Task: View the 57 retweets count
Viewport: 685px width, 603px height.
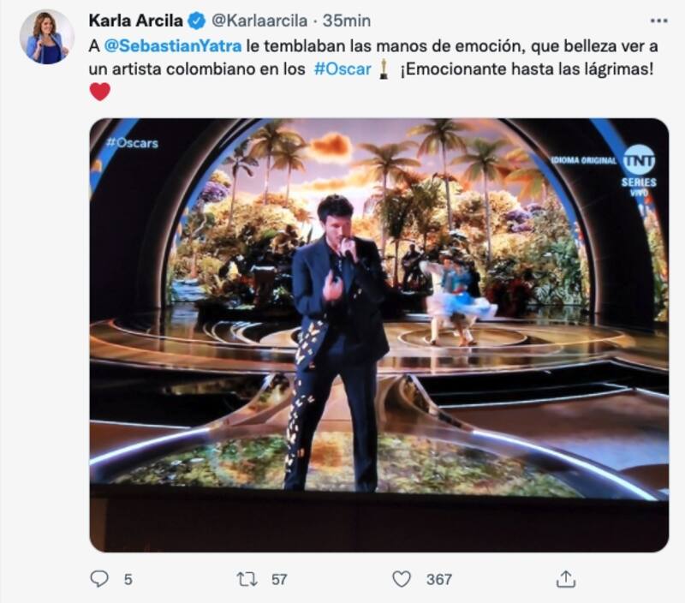Action: pyautogui.click(x=279, y=579)
